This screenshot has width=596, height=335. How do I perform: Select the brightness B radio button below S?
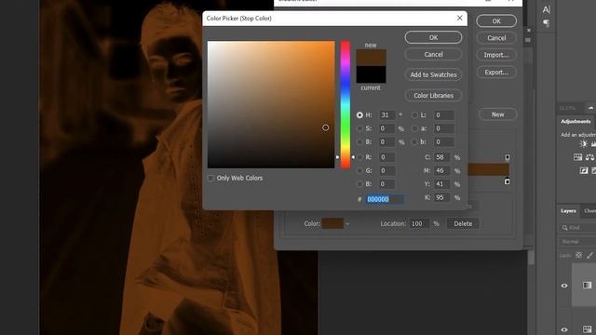click(x=359, y=142)
